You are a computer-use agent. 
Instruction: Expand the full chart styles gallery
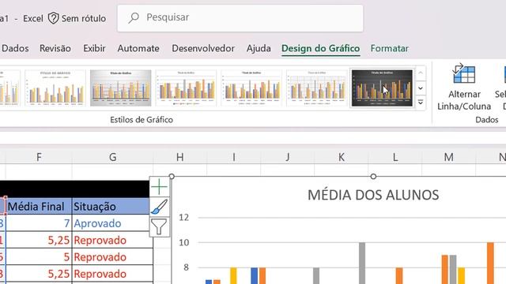coord(421,103)
